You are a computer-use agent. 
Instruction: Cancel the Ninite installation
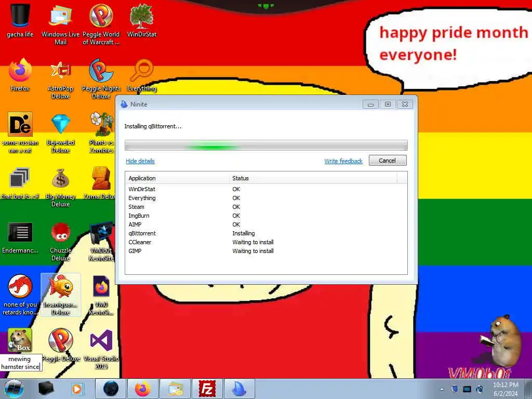point(388,161)
